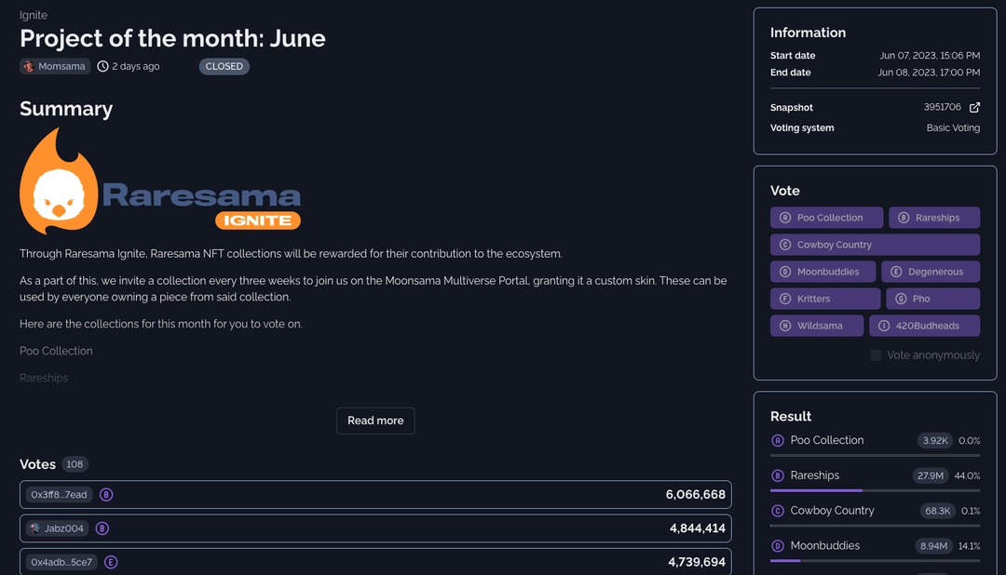This screenshot has height=575, width=1006.
Task: Vote for Poo Collection option
Action: click(826, 218)
